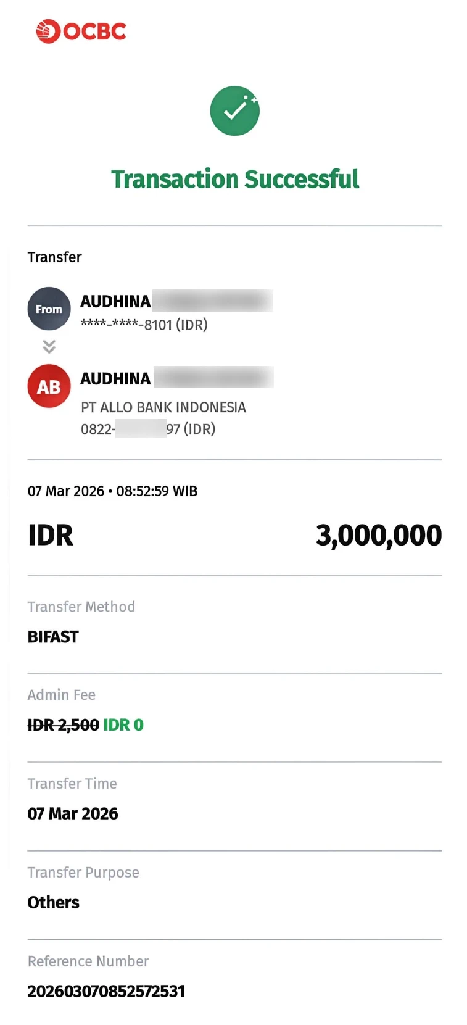Click the red AB recipient avatar

click(x=49, y=387)
